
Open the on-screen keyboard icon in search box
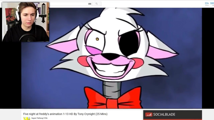90,4
